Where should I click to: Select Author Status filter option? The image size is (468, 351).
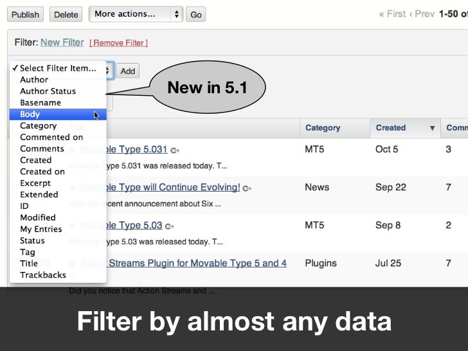(58, 91)
